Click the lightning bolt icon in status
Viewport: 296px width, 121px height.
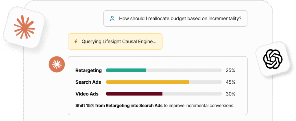(x=76, y=41)
